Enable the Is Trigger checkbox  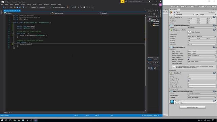point(189,35)
